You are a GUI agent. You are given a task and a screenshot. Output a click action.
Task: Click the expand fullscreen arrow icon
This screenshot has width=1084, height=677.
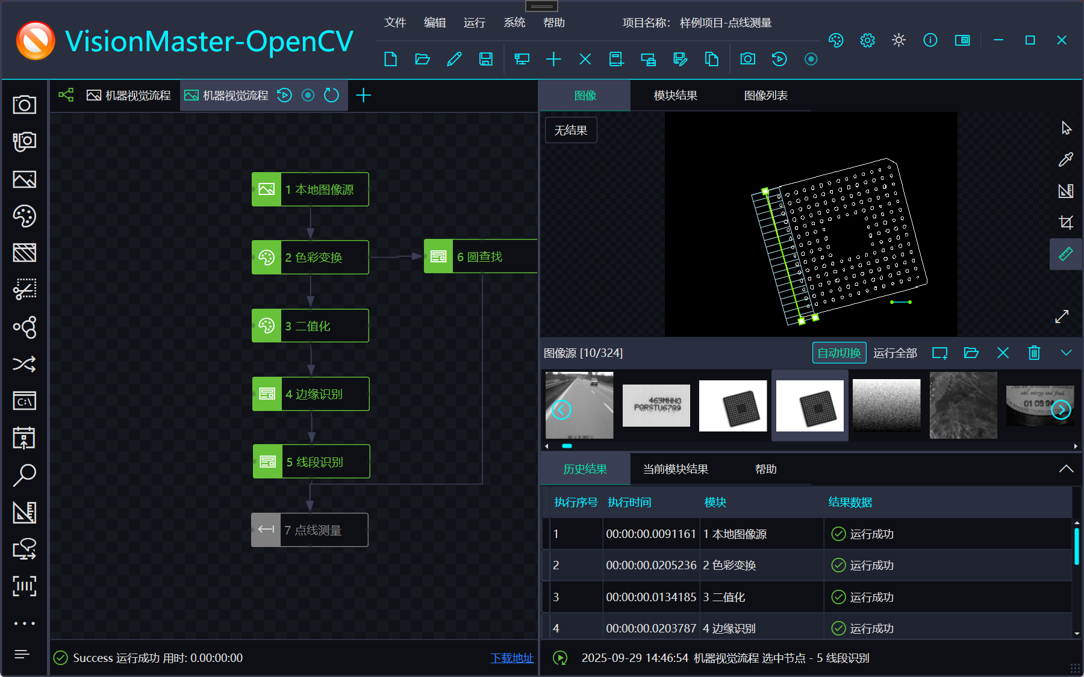[x=1062, y=317]
